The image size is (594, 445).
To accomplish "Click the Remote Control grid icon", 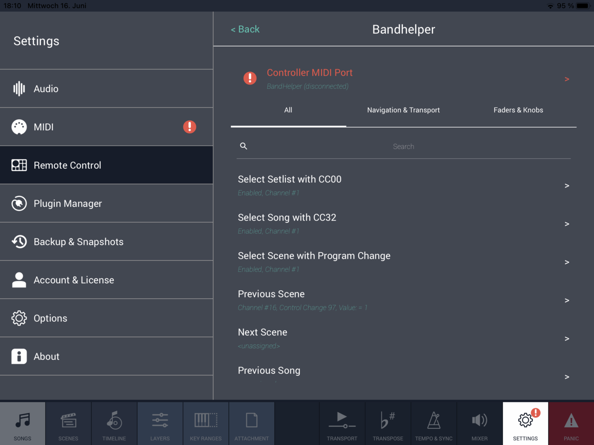I will 19,165.
